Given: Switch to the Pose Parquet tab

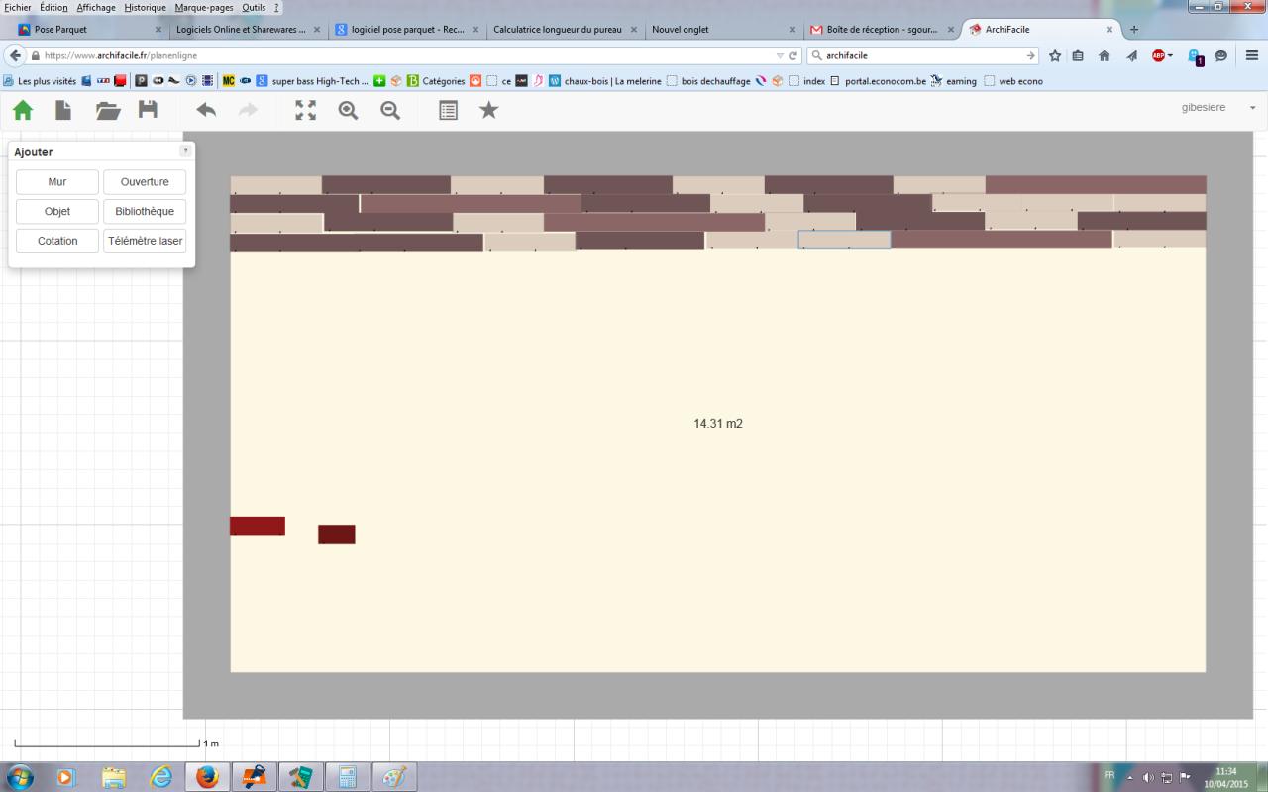Looking at the screenshot, I should point(89,30).
